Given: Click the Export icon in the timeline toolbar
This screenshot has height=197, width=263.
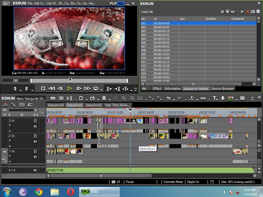Looking at the screenshot, I should pyautogui.click(x=231, y=98).
